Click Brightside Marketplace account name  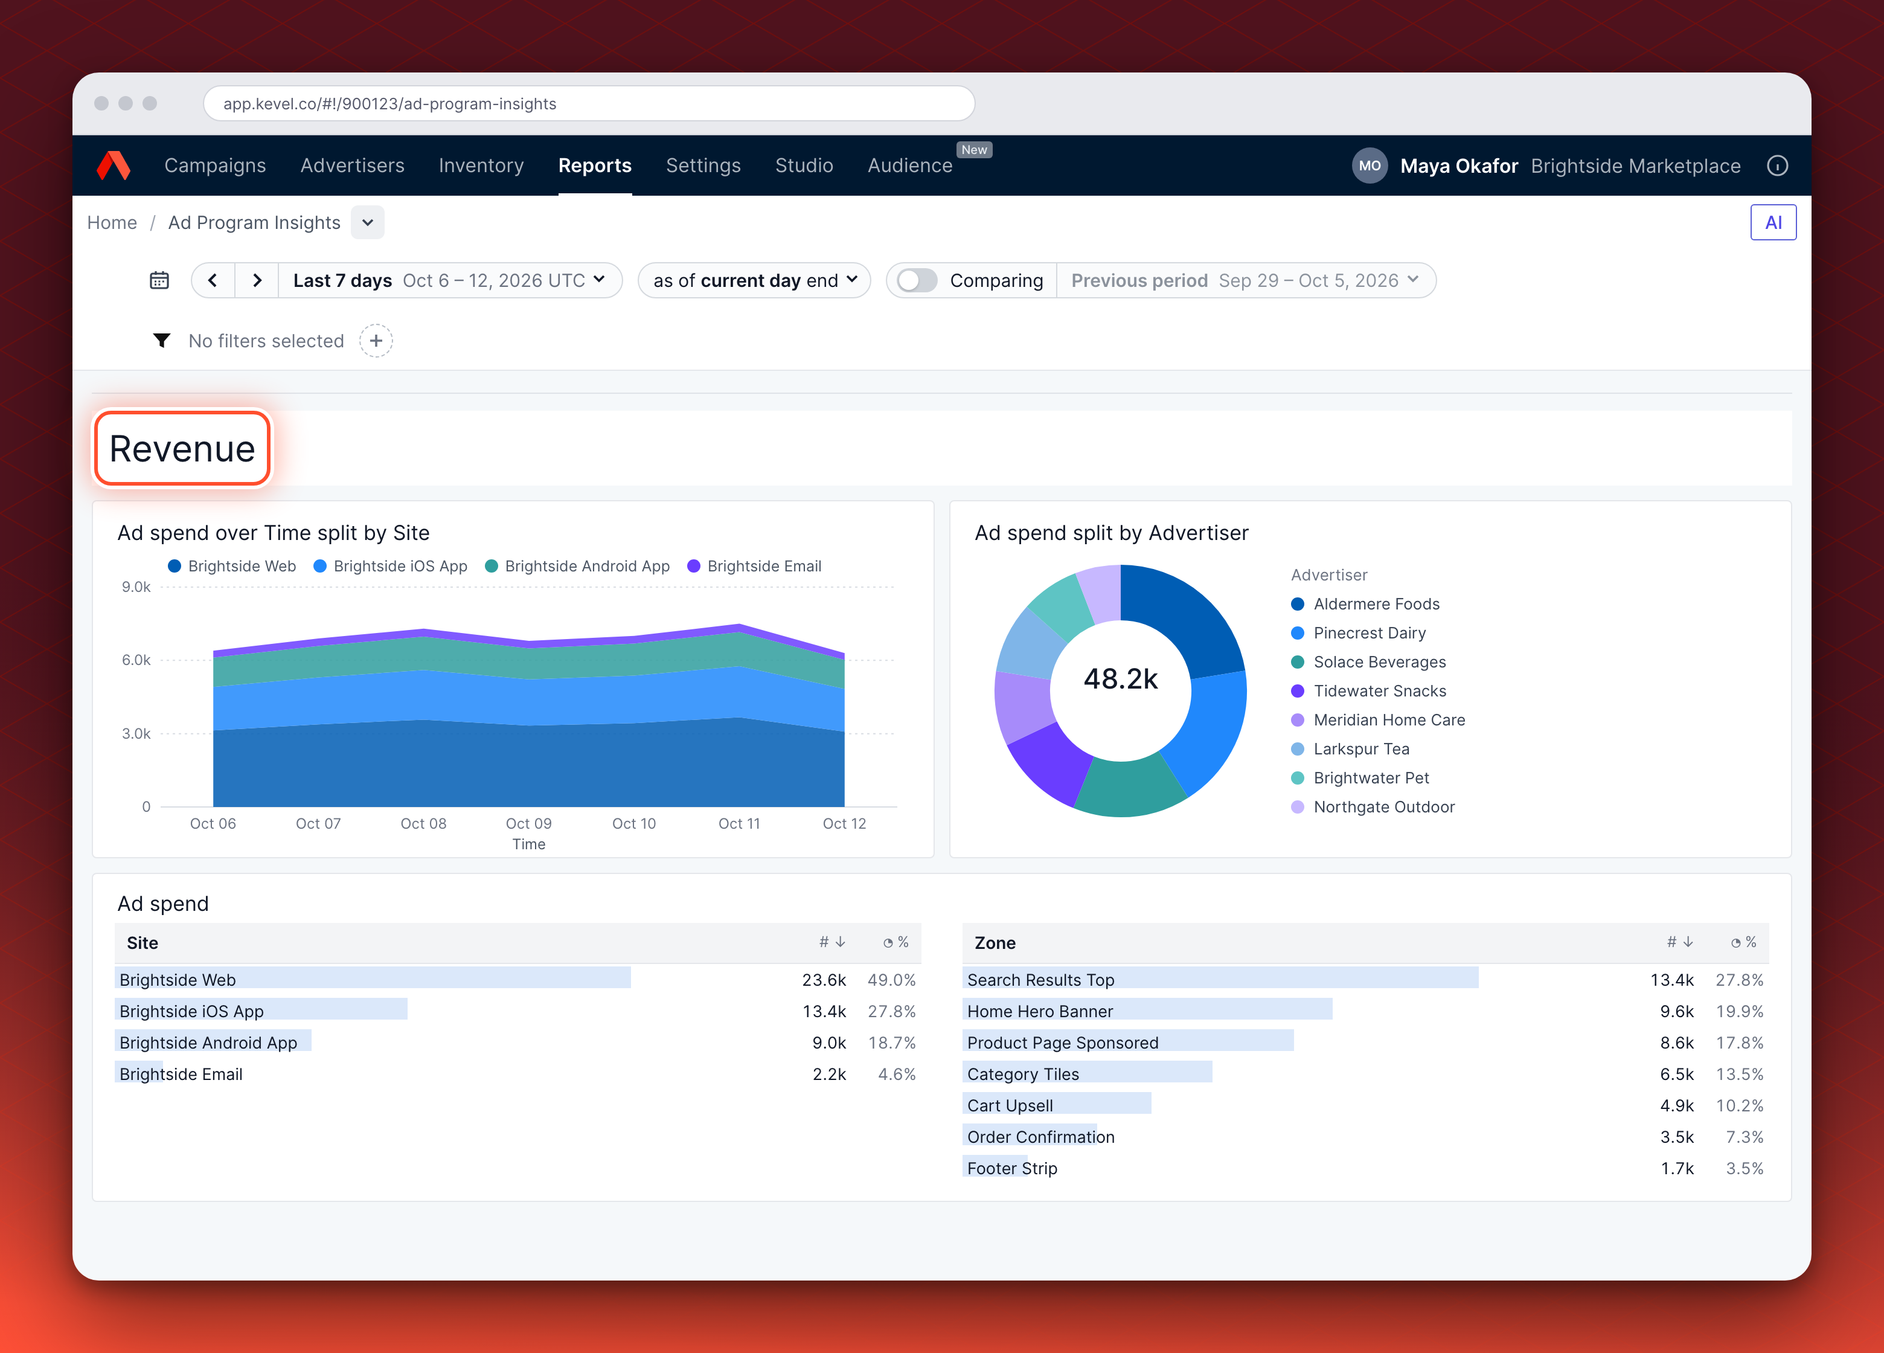click(1635, 166)
